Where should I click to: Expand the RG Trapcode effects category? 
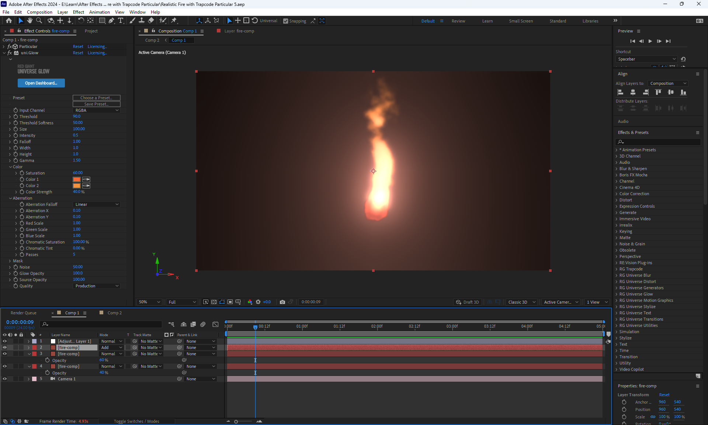616,269
